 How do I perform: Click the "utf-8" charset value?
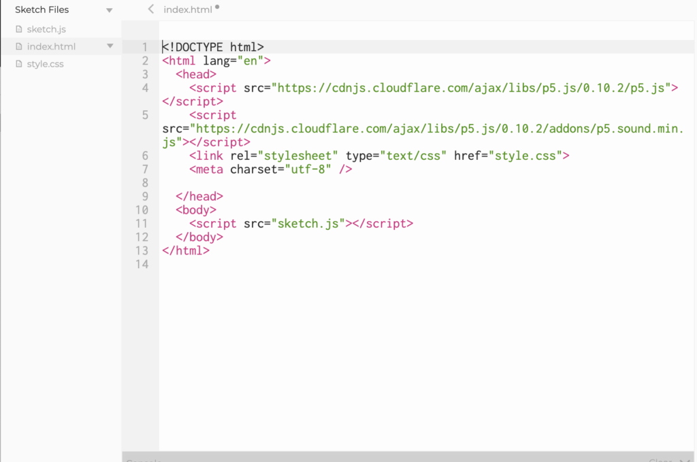(x=308, y=169)
